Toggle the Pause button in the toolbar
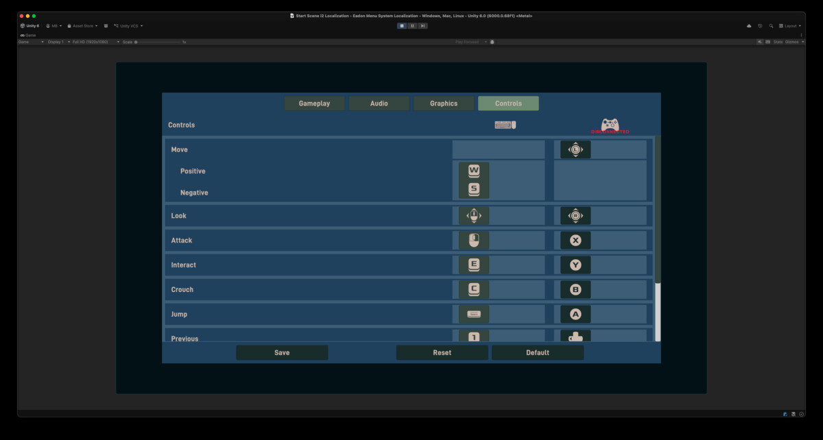The width and height of the screenshot is (823, 440). (x=412, y=25)
